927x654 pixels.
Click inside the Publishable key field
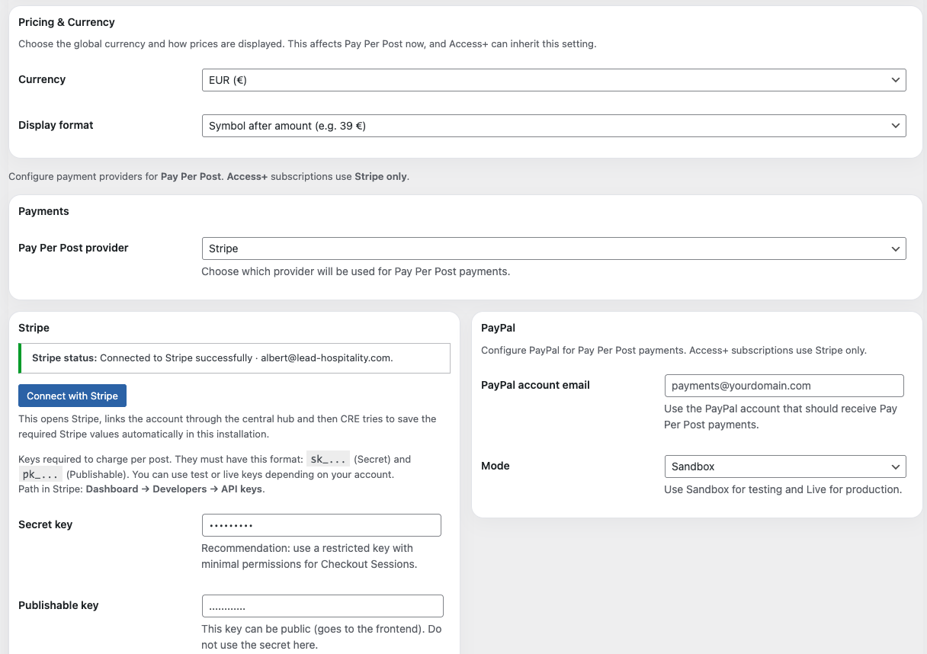tap(322, 605)
